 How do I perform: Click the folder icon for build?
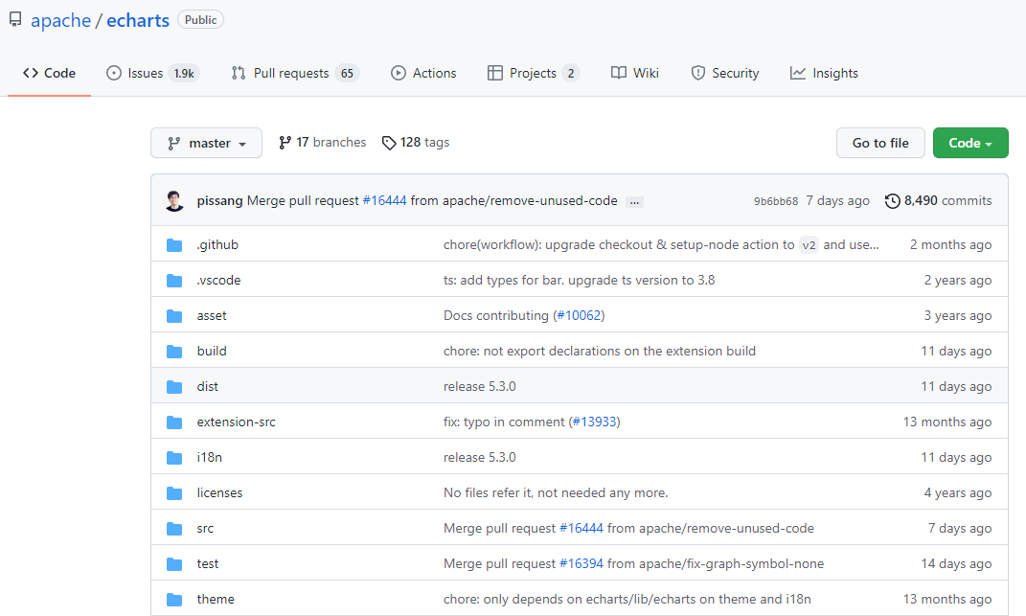click(174, 351)
